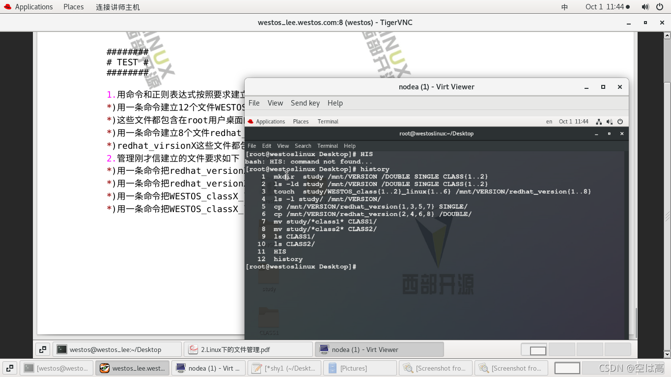671x377 pixels.
Task: Click the guest volume icon
Action: pyautogui.click(x=610, y=122)
